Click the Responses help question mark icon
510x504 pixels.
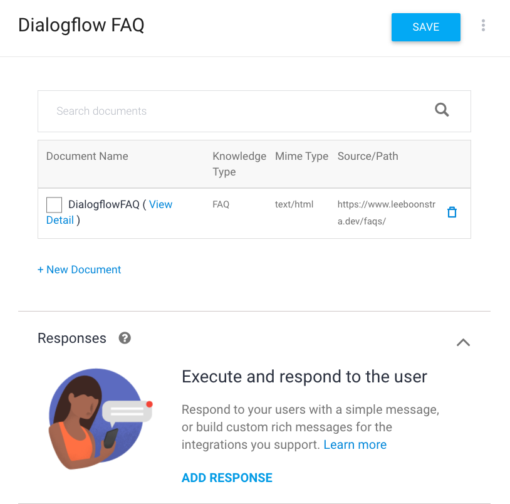[x=125, y=338]
